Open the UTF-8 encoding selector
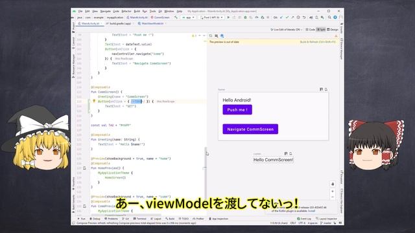 pyautogui.click(x=302, y=223)
